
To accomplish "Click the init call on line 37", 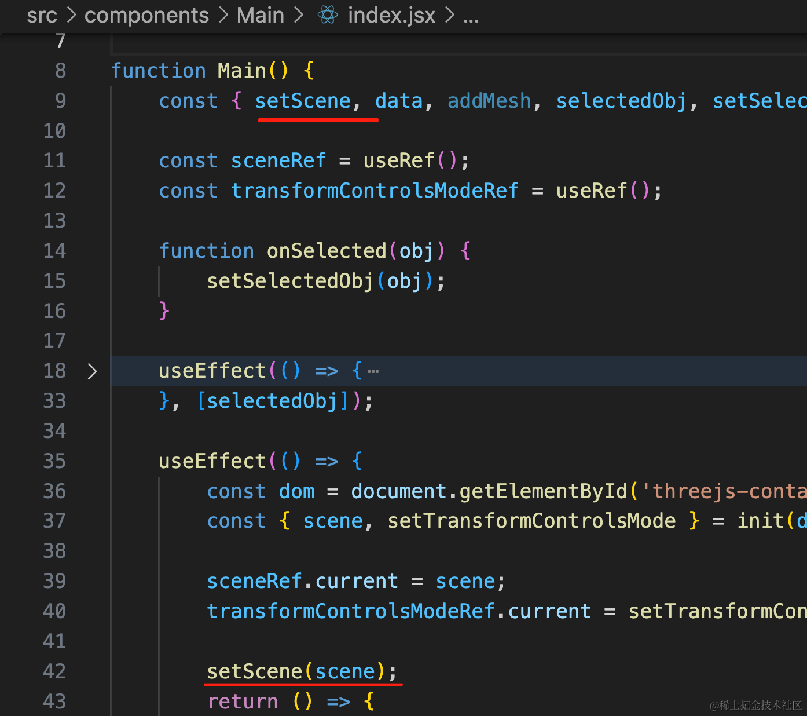I will point(760,521).
